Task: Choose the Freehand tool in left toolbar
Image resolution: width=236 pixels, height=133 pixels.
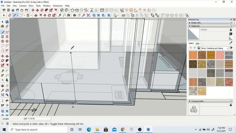Action: [x=7, y=32]
